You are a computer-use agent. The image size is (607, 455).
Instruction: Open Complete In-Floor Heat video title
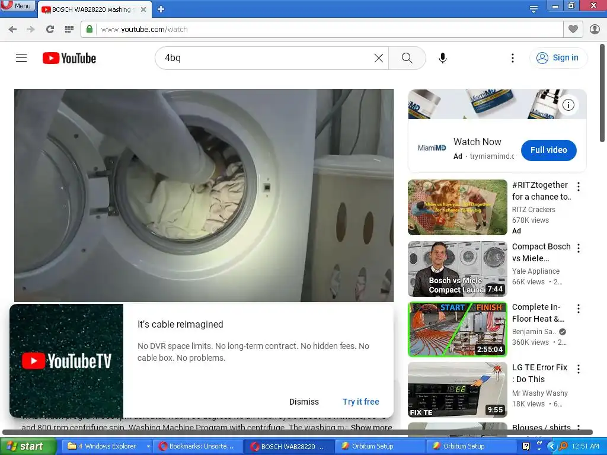click(538, 313)
